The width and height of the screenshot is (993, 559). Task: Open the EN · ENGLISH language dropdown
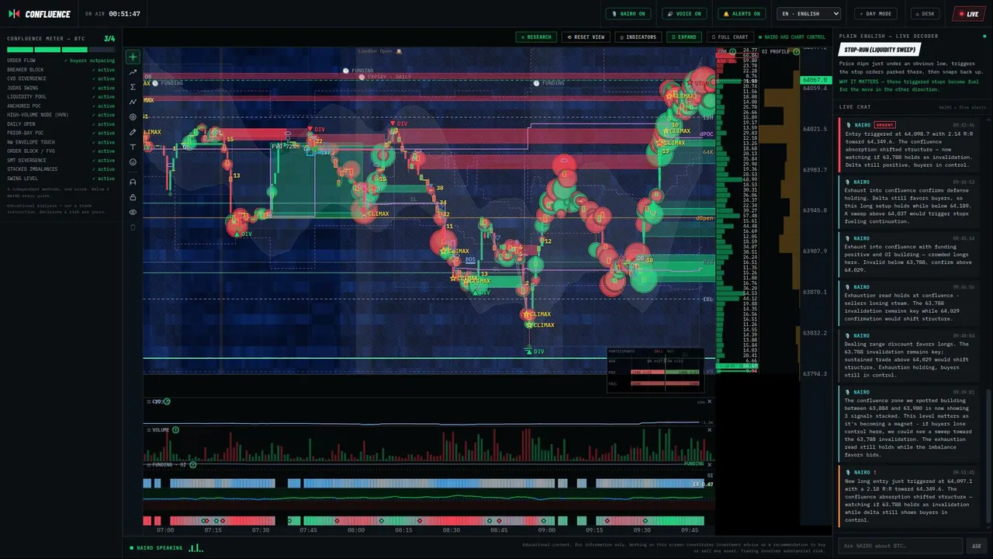pyautogui.click(x=810, y=14)
